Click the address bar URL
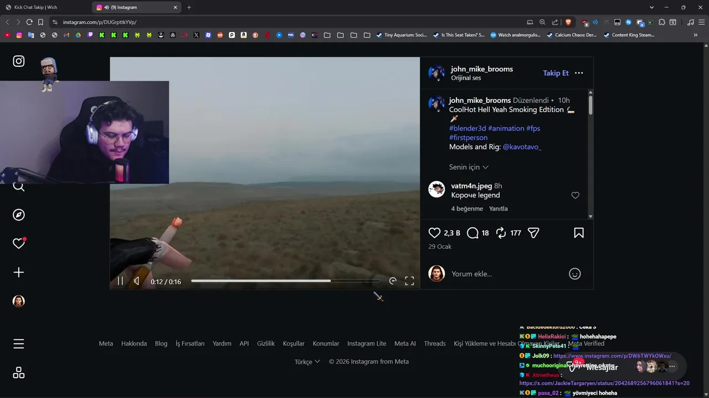The height and width of the screenshot is (398, 709). pyautogui.click(x=100, y=22)
